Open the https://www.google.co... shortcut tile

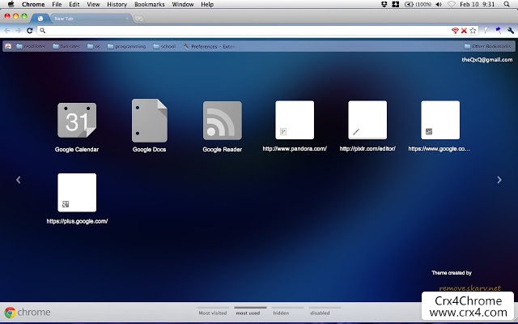point(440,120)
